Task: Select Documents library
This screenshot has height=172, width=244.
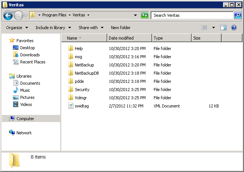Action: [x=30, y=83]
